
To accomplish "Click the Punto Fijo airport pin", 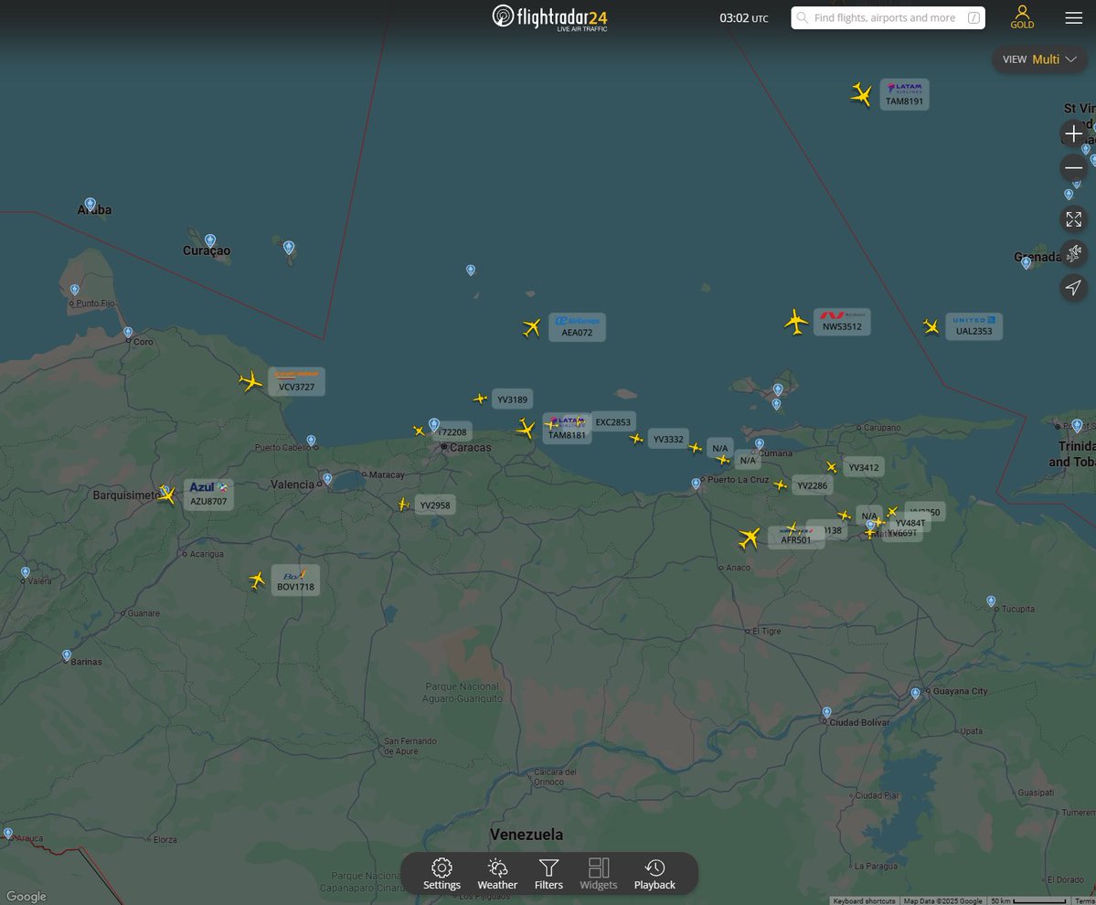I will tap(75, 289).
